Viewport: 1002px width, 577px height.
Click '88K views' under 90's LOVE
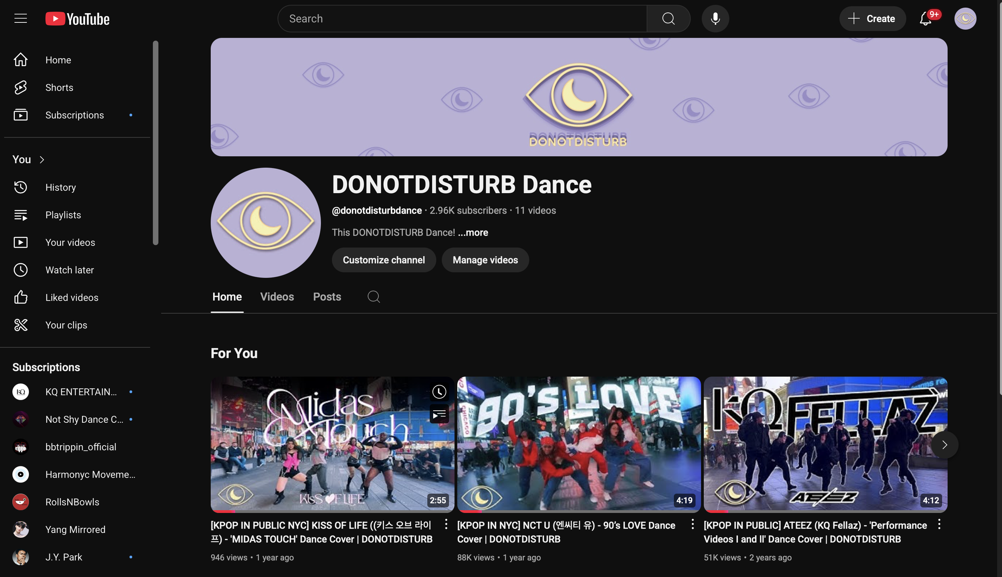476,558
